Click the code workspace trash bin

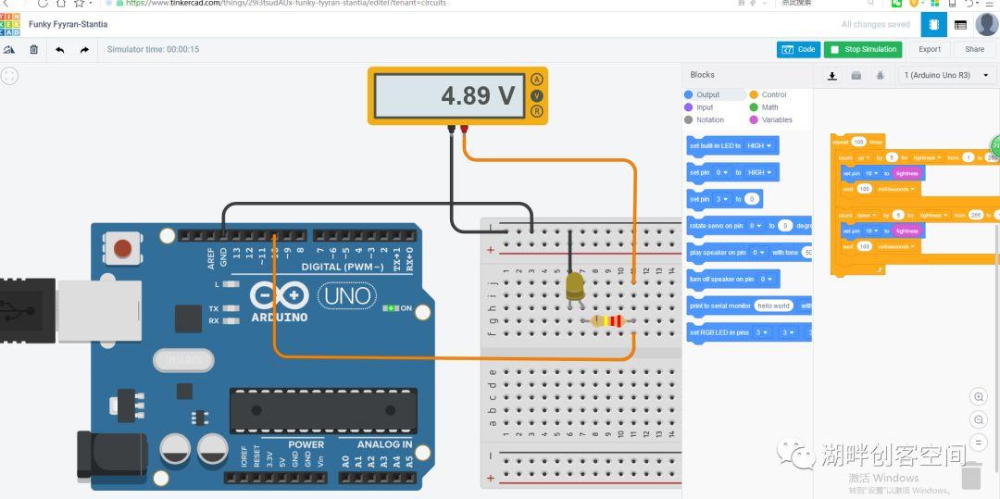972,476
